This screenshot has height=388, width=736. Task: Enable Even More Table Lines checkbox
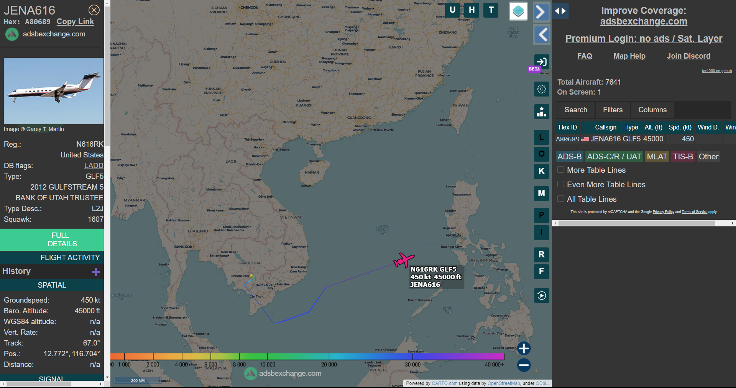point(560,184)
